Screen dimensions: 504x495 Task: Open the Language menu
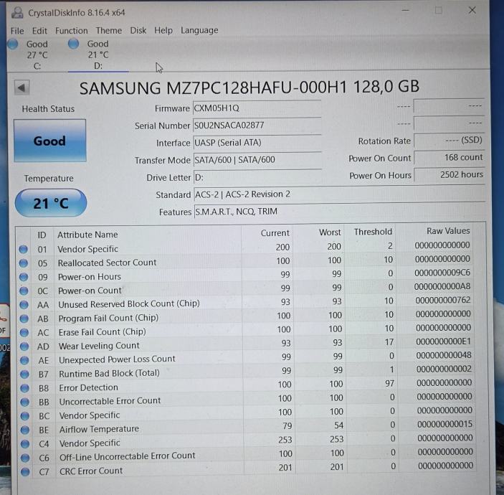click(x=199, y=31)
